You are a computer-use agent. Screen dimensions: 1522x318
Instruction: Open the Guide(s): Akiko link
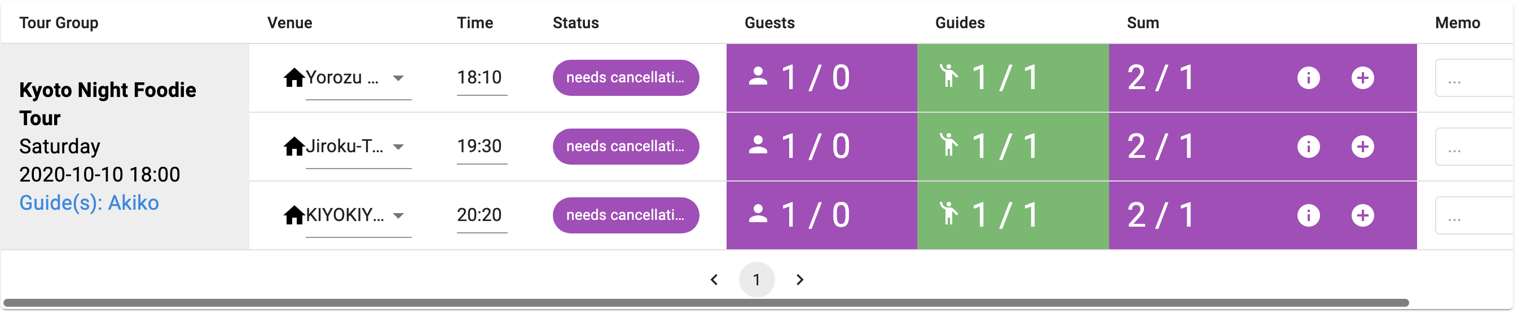[89, 203]
